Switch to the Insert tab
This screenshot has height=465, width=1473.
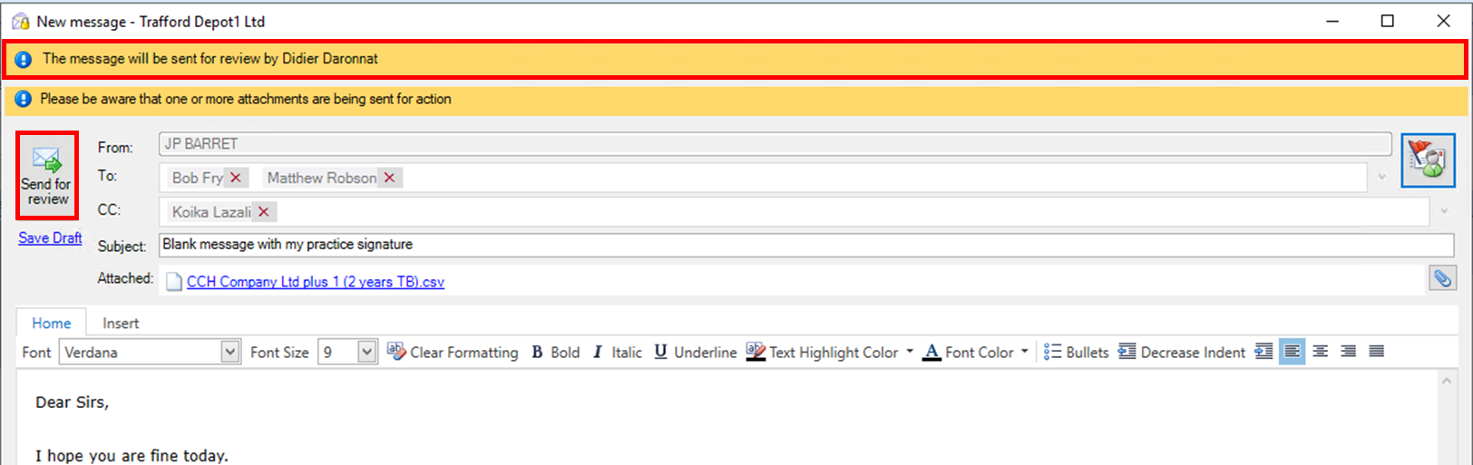[x=121, y=323]
